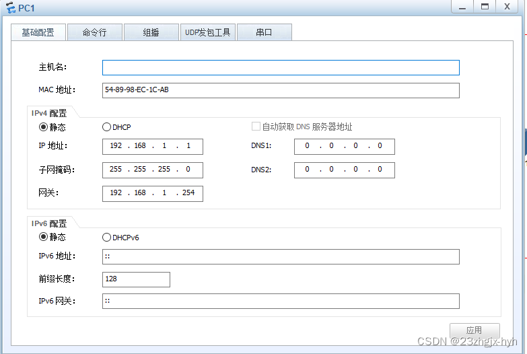Click the 网关 field 192.168.1.254
This screenshot has height=354, width=527.
coord(153,194)
